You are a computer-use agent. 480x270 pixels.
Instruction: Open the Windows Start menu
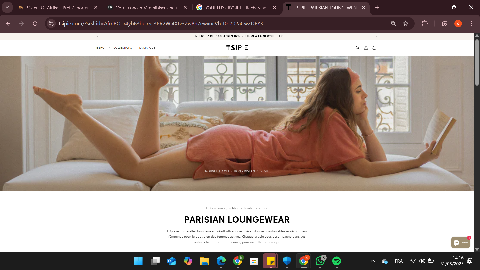pyautogui.click(x=138, y=261)
